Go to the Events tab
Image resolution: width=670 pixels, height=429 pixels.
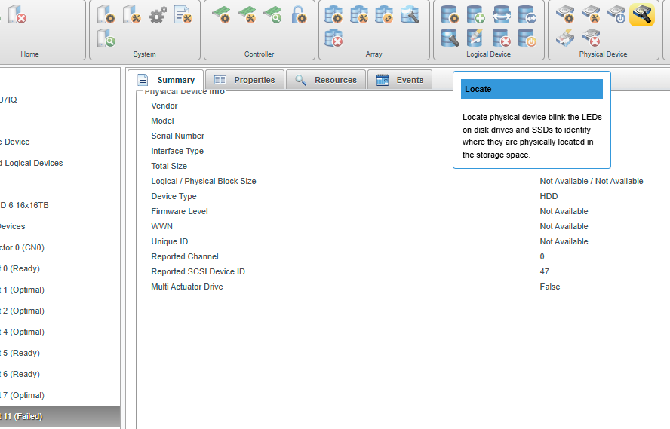pyautogui.click(x=400, y=80)
